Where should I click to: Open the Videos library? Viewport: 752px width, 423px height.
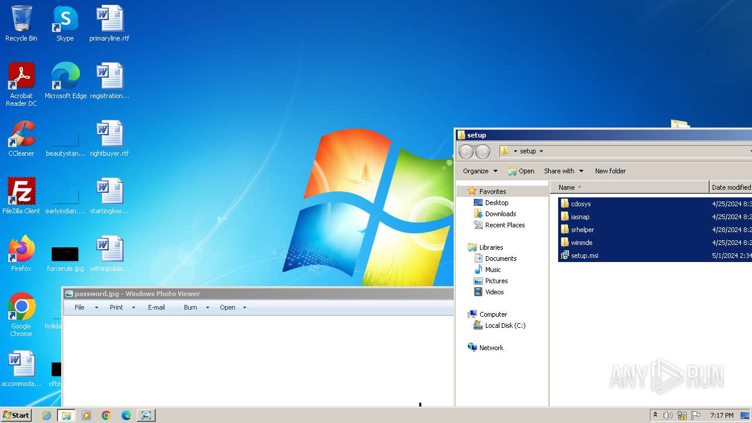pyautogui.click(x=494, y=292)
